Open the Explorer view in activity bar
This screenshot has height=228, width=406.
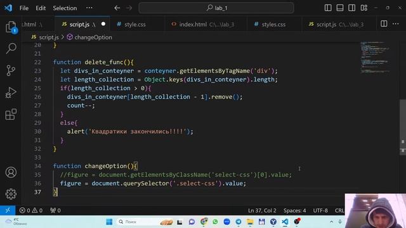point(11,27)
